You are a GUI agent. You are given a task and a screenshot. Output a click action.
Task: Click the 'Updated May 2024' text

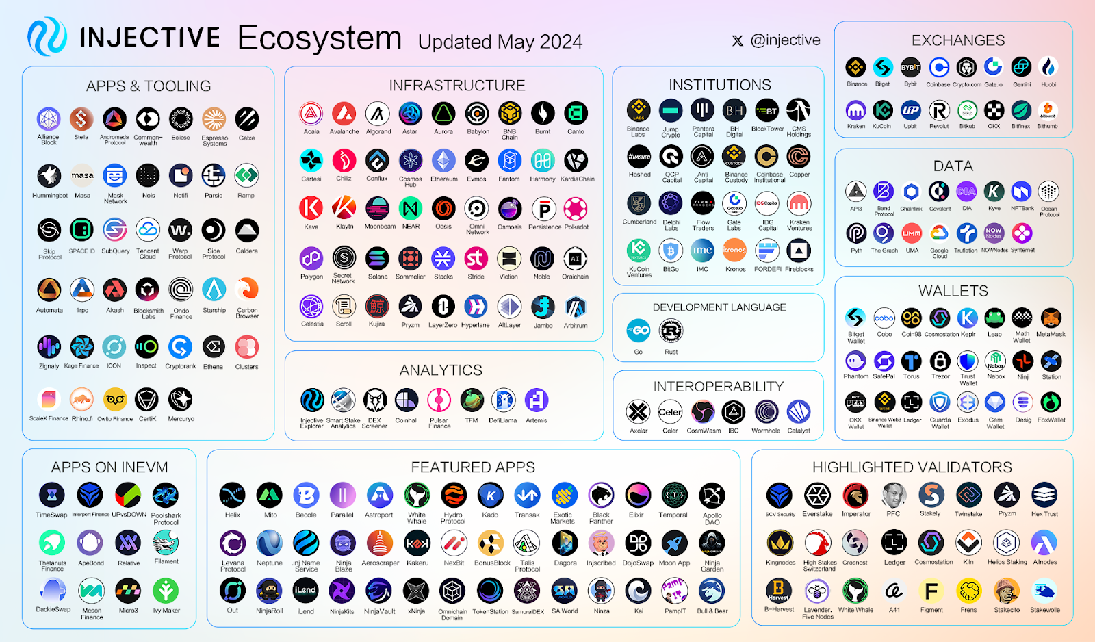(x=500, y=42)
